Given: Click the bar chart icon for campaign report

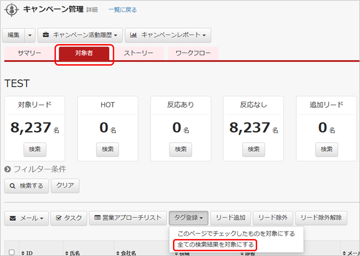Looking at the screenshot, I should pos(133,35).
